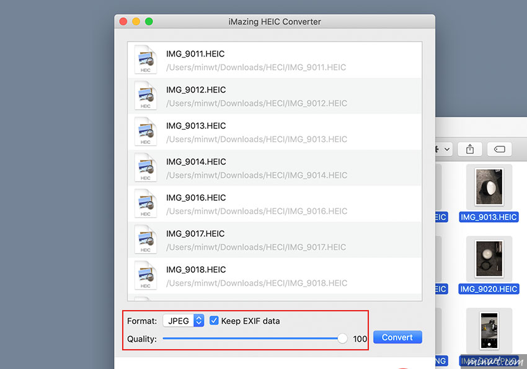The height and width of the screenshot is (369, 527).
Task: Click the HEIC file icon for IMG_9017.HEIC
Action: click(x=146, y=239)
